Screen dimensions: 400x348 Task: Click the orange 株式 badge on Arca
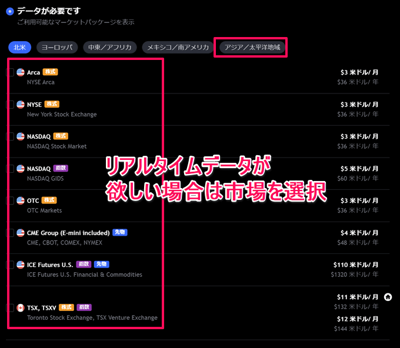[x=50, y=72]
